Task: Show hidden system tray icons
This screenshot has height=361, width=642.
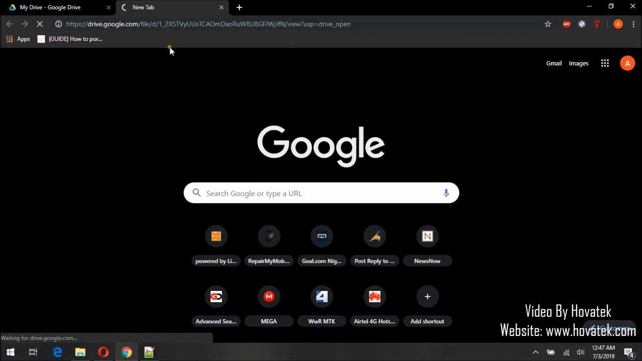Action: (536, 352)
